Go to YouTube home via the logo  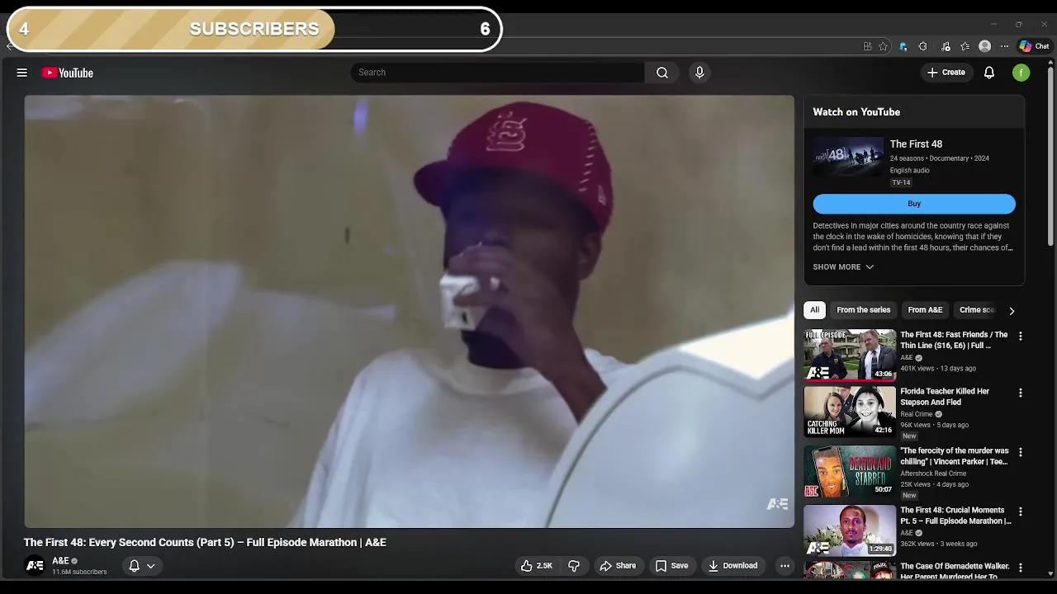coord(68,73)
